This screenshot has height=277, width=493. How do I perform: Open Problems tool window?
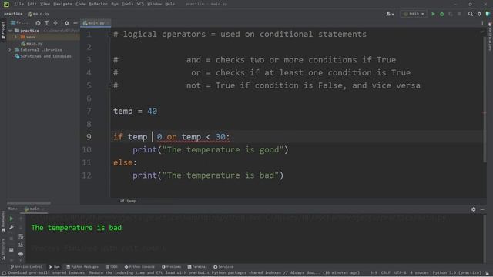tap(171, 267)
